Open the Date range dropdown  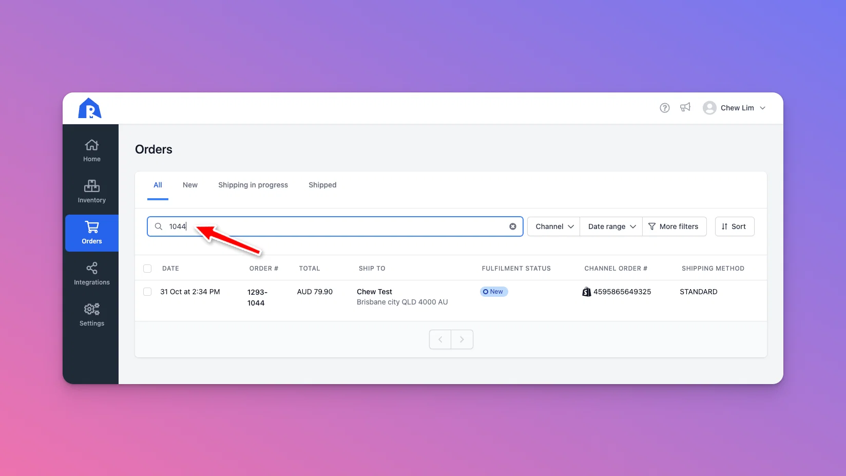point(611,226)
